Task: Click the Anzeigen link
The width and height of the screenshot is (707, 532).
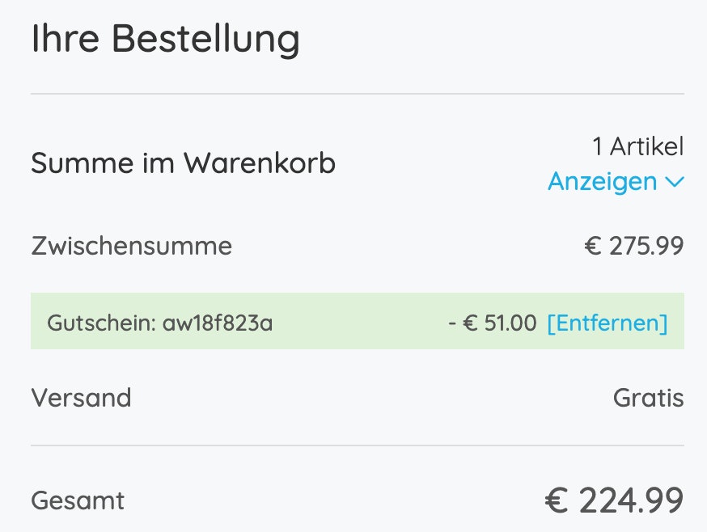Action: 602,182
